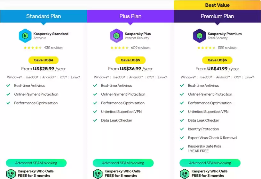The width and height of the screenshot is (261, 179).
Task: Click Who Calls phone icon under Plus plan
Action: tap(98, 174)
